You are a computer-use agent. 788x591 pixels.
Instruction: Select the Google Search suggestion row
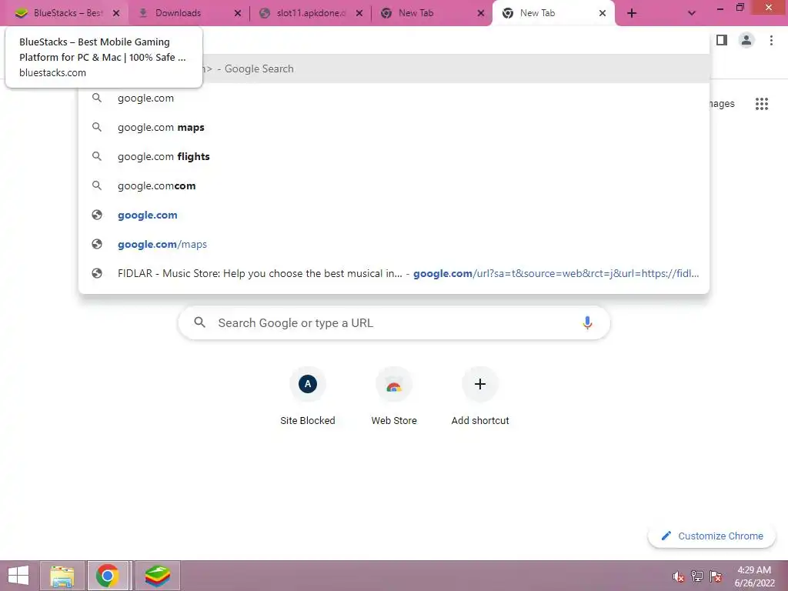tap(394, 68)
